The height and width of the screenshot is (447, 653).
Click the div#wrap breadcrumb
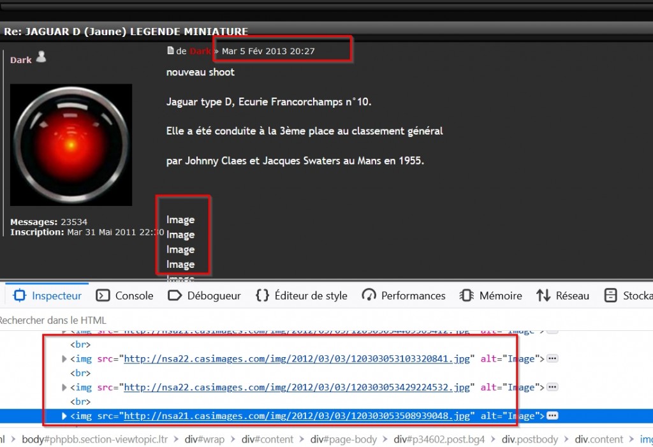[x=205, y=439]
